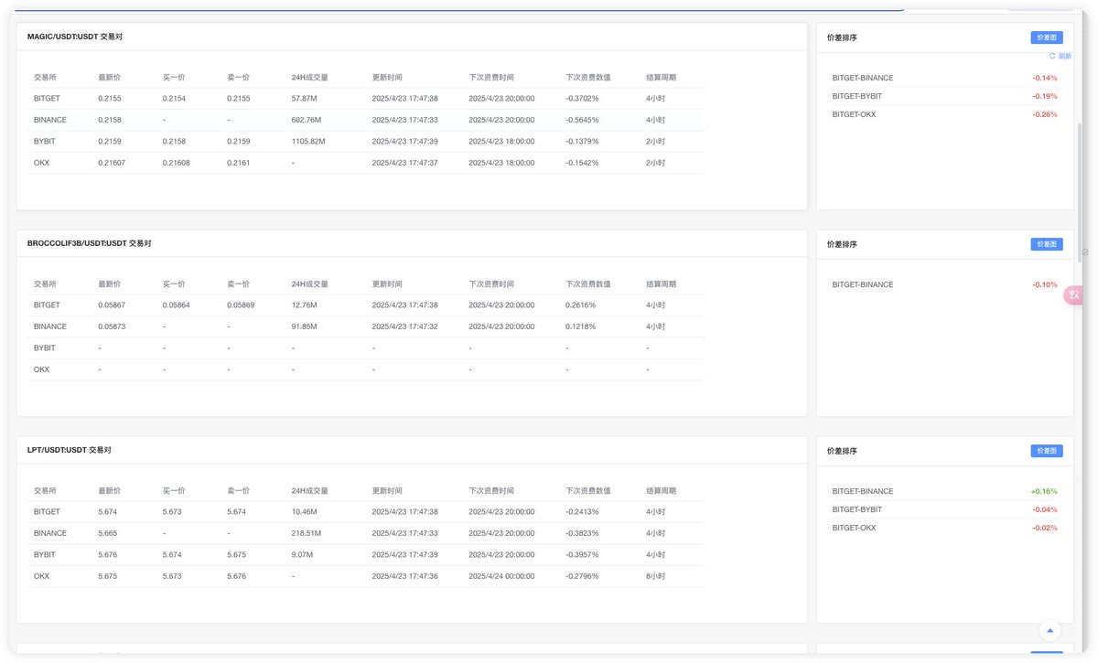Click the MAGIC/USDT:USDT 交易对 panel title
Viewport: 1098px width, 663px height.
point(75,37)
